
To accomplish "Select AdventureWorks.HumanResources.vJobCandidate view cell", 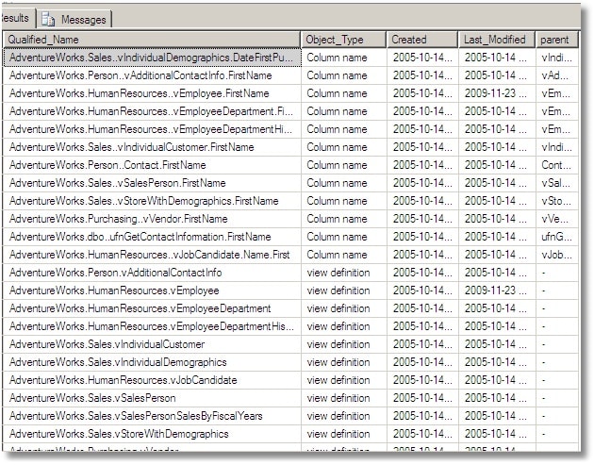I will (x=152, y=380).
